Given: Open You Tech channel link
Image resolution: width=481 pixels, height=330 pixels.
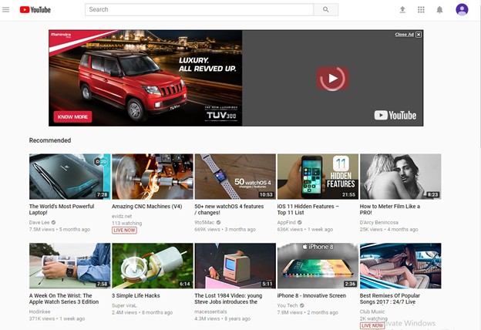Looking at the screenshot, I should coord(288,305).
